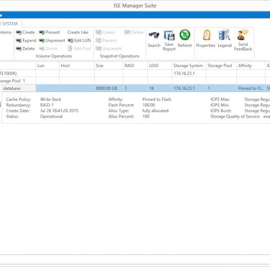Click the snapshot Unpresent icon
The image size is (270, 267).
click(98, 49)
